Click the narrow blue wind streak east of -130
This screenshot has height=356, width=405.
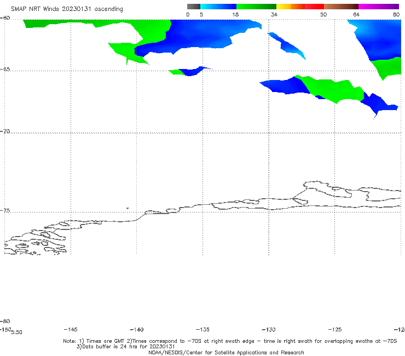point(287,45)
